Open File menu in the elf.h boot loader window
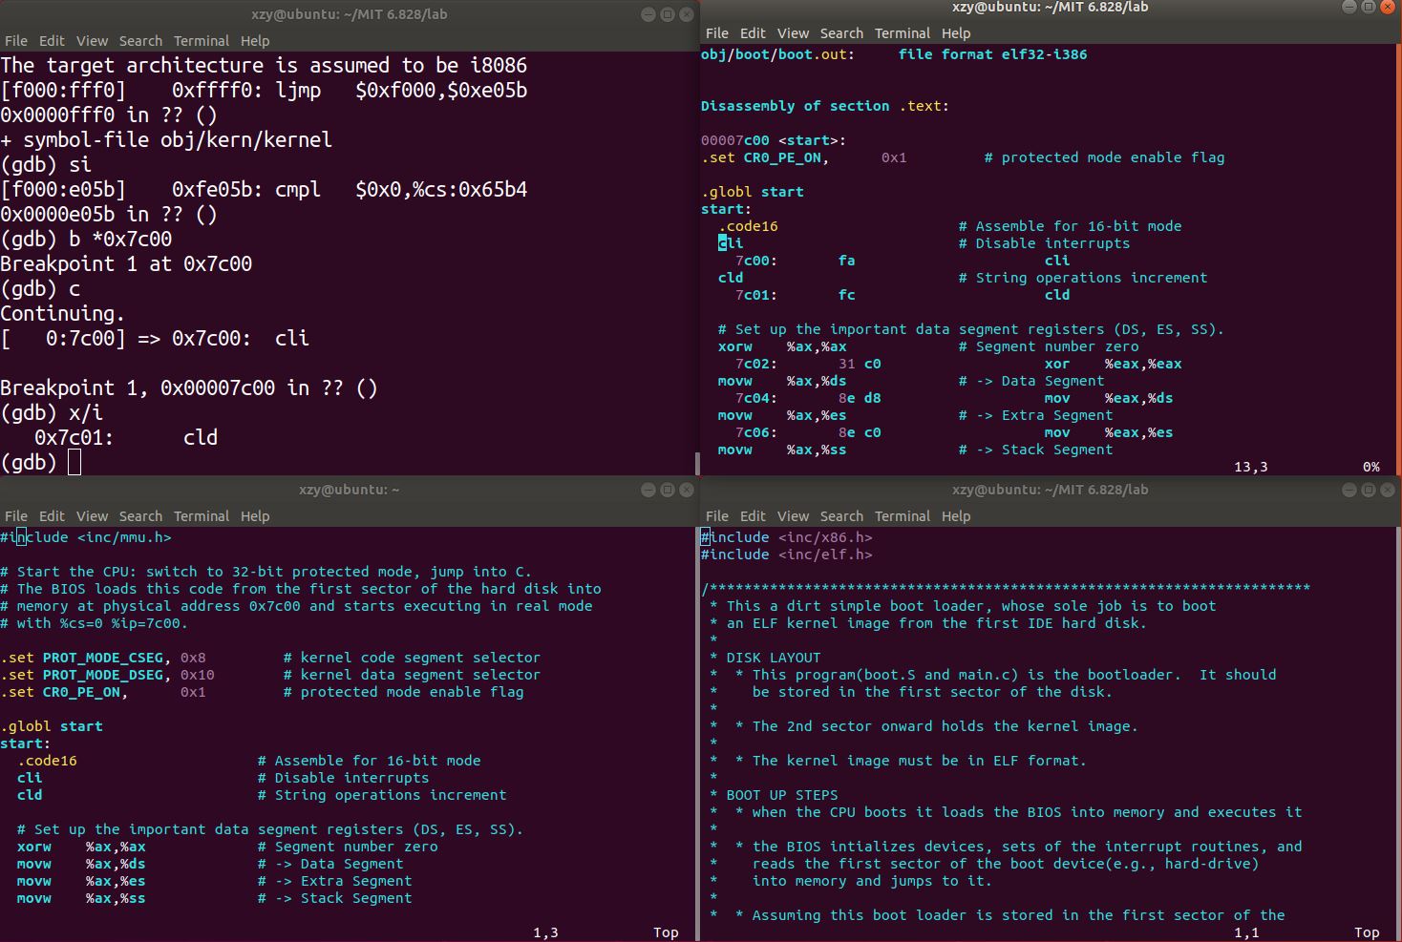1402x942 pixels. (x=717, y=516)
